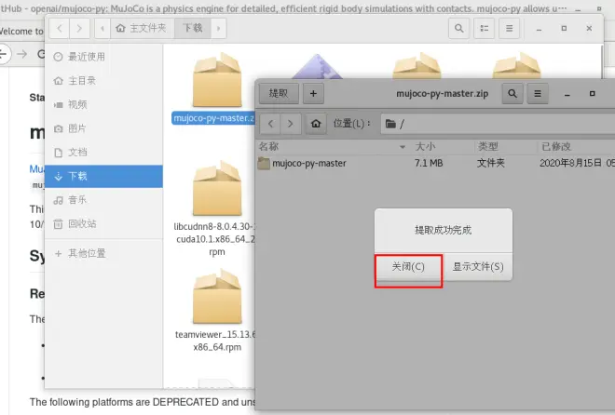The height and width of the screenshot is (415, 615).
Task: Open archive manager hamburger menu
Action: click(x=538, y=94)
